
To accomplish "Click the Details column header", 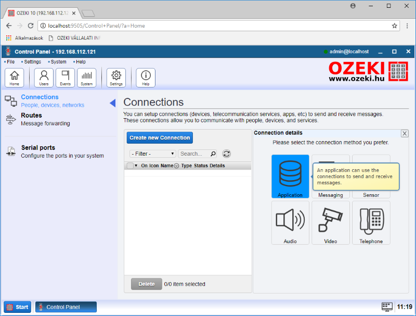I will pyautogui.click(x=217, y=166).
